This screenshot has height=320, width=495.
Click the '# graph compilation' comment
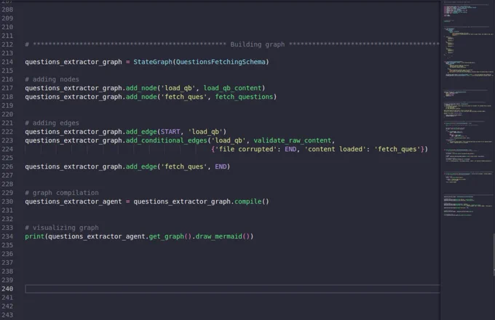pyautogui.click(x=62, y=193)
